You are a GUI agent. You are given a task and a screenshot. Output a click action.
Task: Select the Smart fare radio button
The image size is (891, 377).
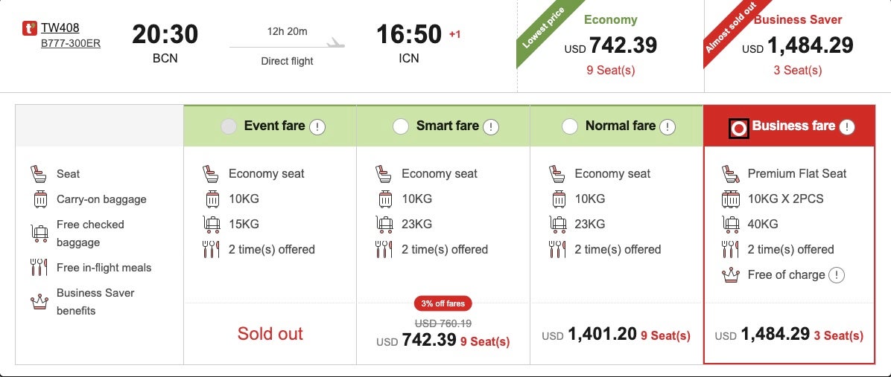pos(400,126)
